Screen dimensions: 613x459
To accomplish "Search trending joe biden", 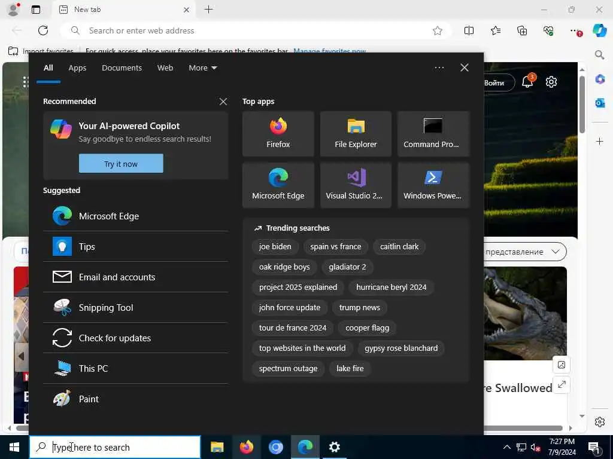I will pos(275,247).
